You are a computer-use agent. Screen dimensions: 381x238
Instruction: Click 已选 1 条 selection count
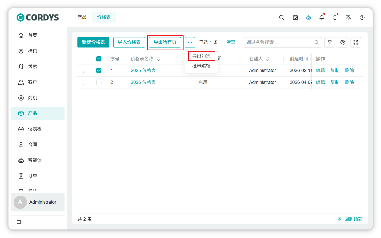click(209, 42)
